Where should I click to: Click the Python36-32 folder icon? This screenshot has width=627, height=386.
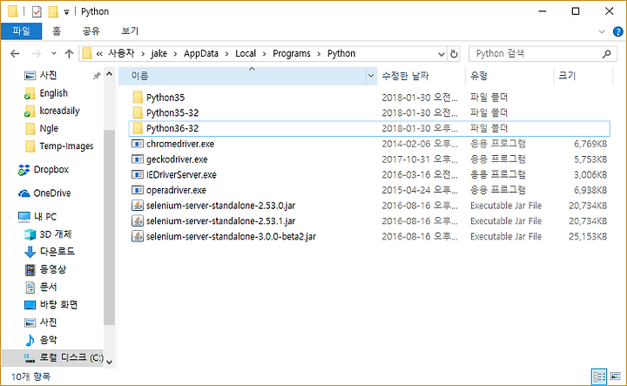138,128
